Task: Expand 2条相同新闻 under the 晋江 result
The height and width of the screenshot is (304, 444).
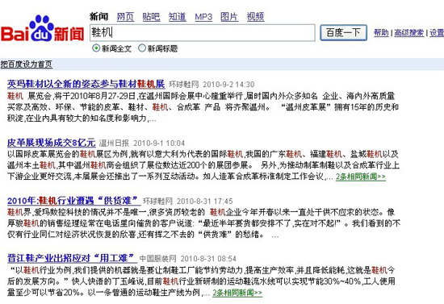Action: (x=237, y=293)
